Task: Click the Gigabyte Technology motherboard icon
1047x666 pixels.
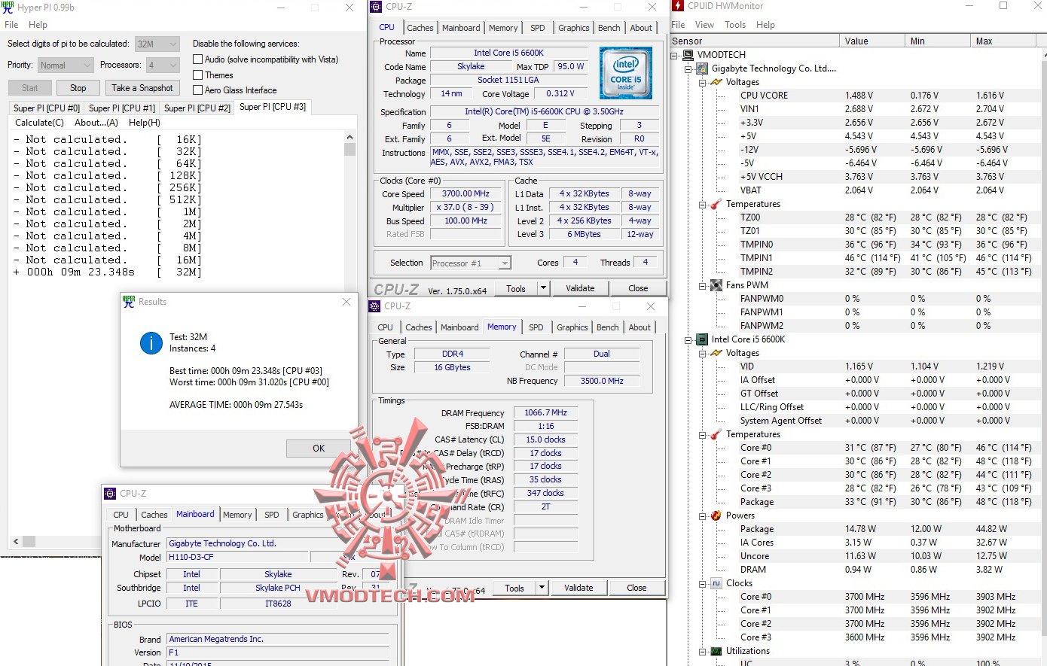Action: (x=702, y=68)
